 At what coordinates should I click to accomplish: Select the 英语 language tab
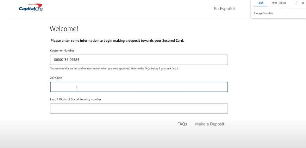pos(261,3)
